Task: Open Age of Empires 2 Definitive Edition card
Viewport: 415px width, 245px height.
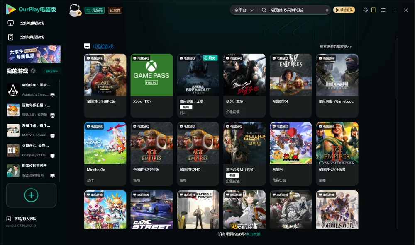Action: click(x=151, y=154)
